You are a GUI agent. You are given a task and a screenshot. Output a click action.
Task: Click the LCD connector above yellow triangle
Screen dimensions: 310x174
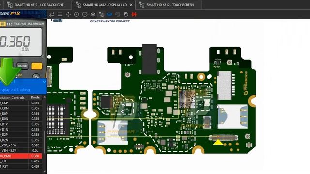[x=223, y=137]
